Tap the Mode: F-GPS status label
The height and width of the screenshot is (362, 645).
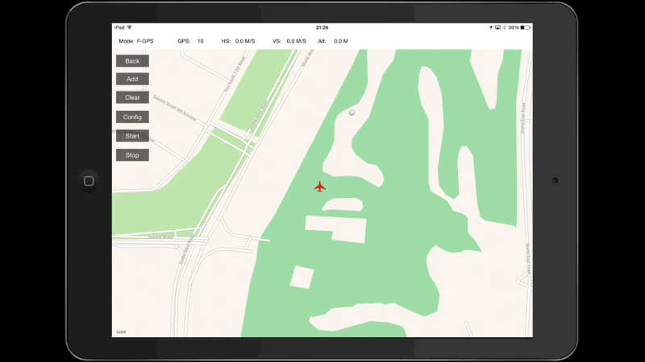[136, 41]
